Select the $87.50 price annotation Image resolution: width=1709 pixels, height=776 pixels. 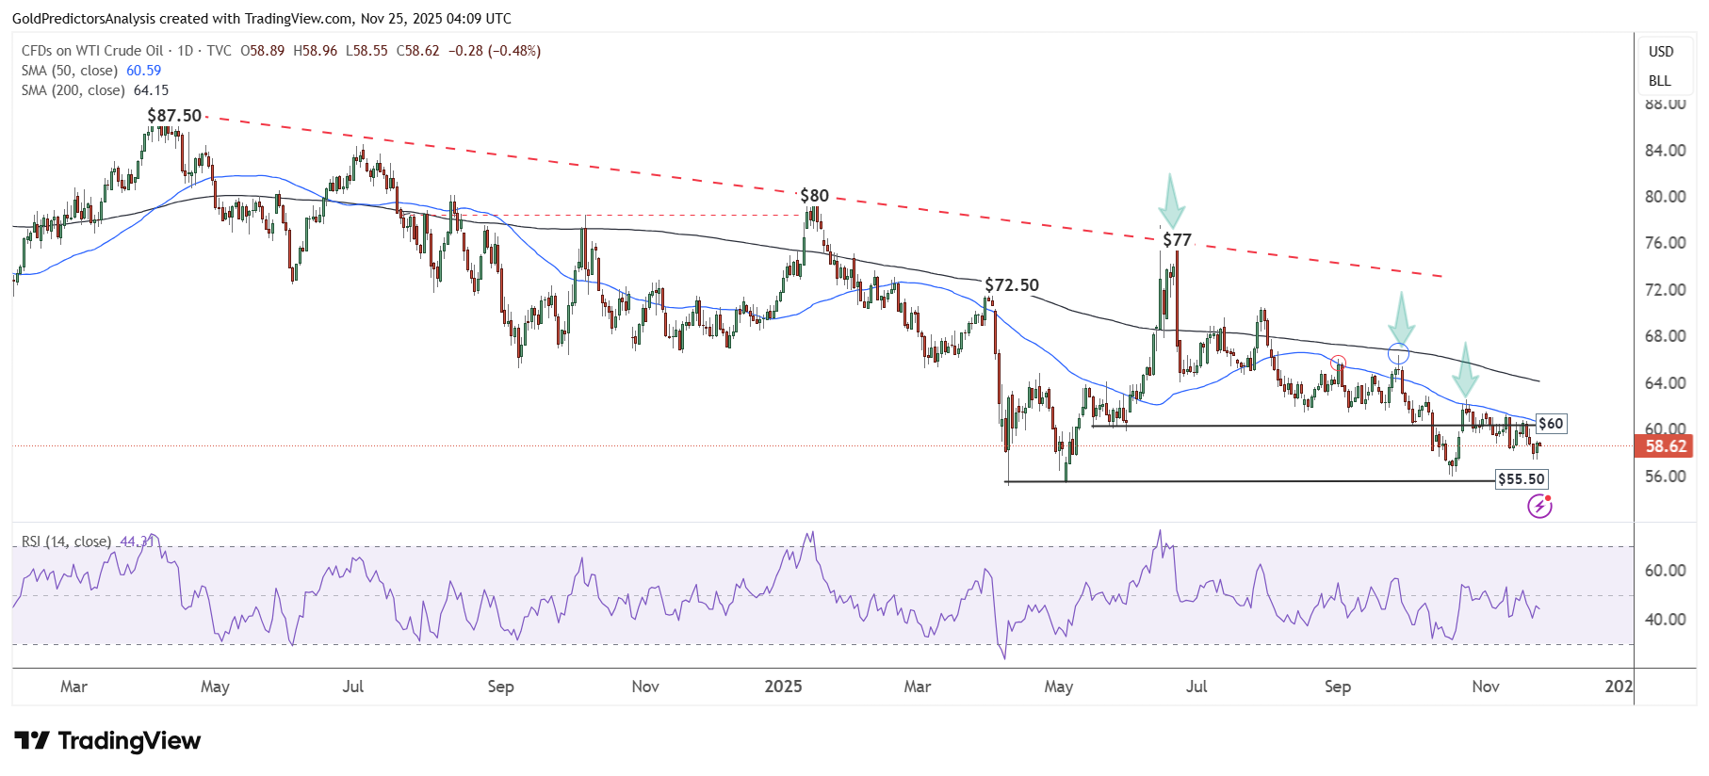tap(174, 116)
